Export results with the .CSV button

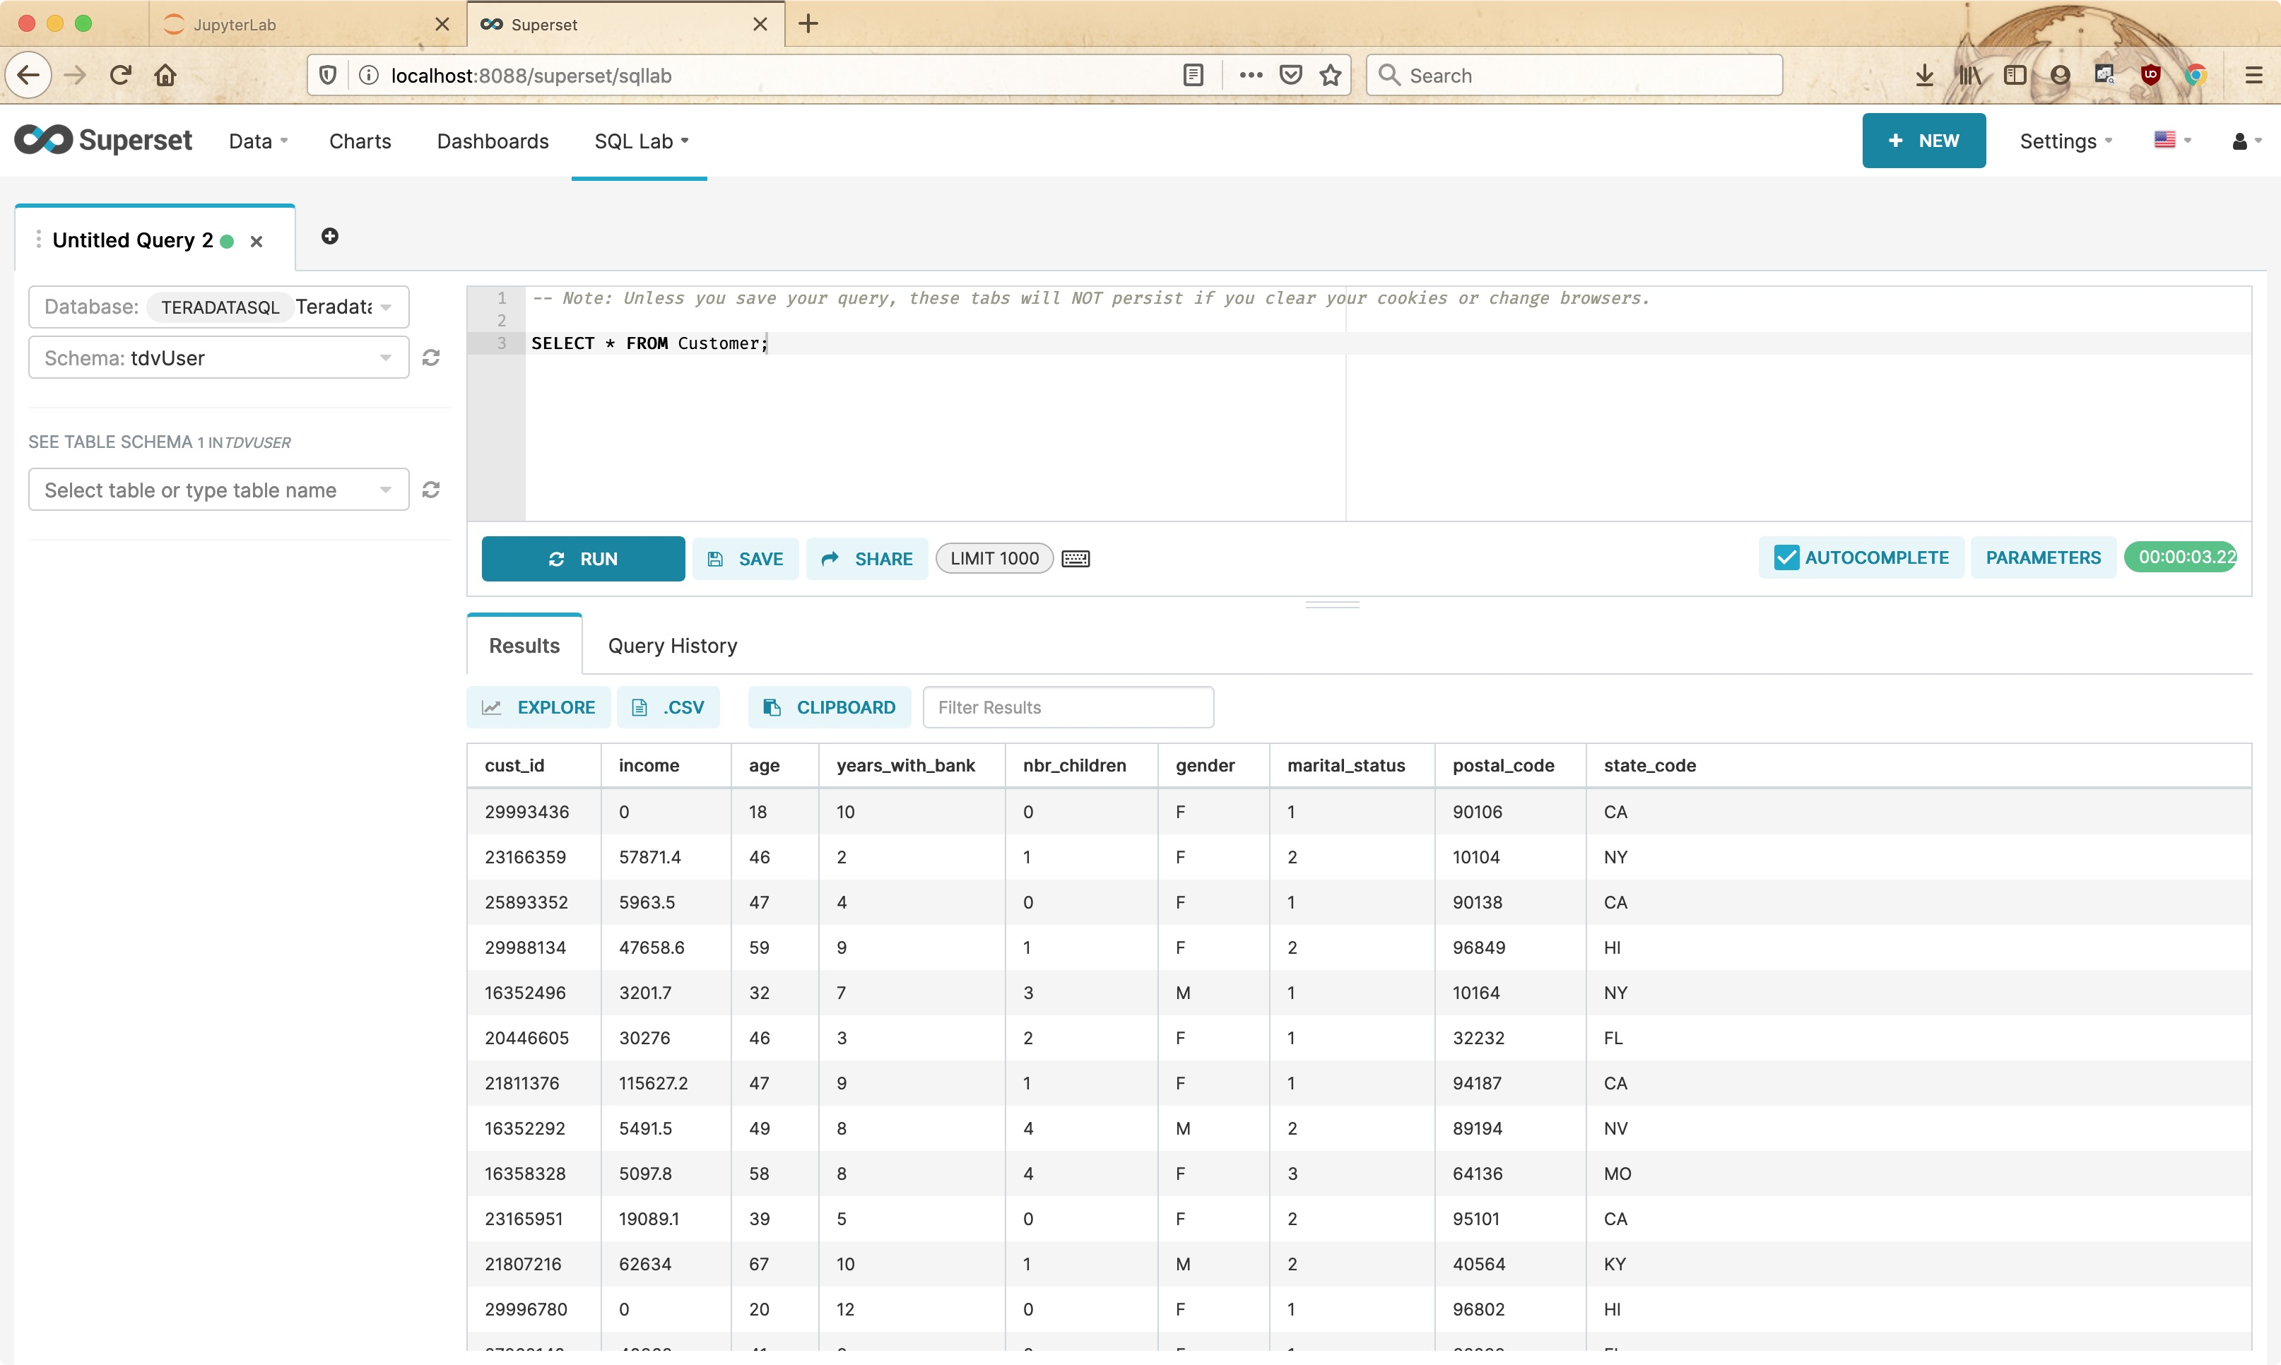pyautogui.click(x=668, y=707)
